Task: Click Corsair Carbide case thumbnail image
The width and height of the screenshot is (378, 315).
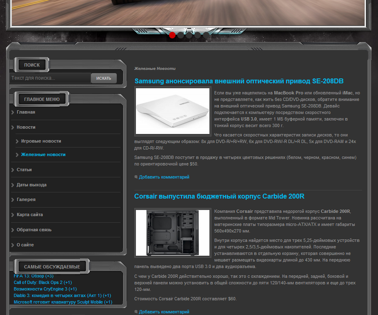Action: tap(173, 233)
